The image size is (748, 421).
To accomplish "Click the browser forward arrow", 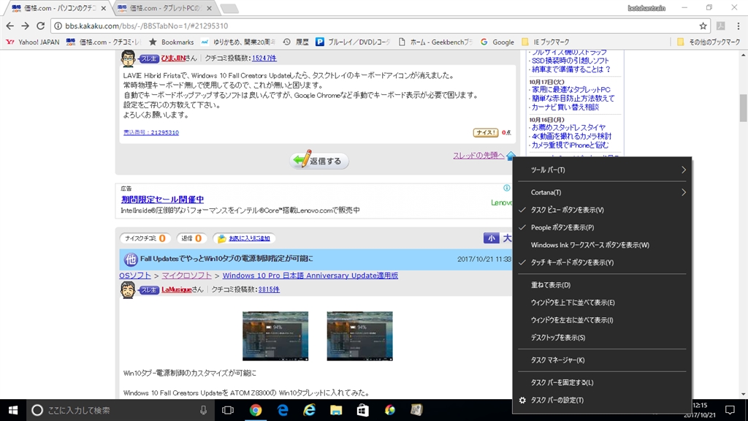I will click(x=26, y=26).
